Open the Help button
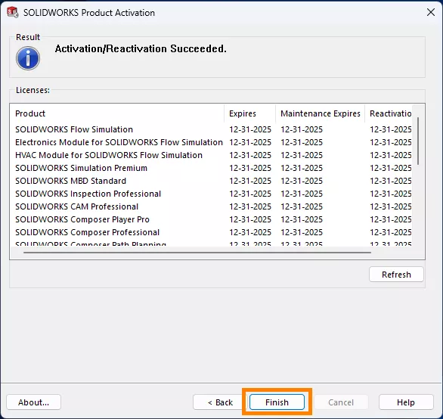Screen dimensions: 443x419 406,402
